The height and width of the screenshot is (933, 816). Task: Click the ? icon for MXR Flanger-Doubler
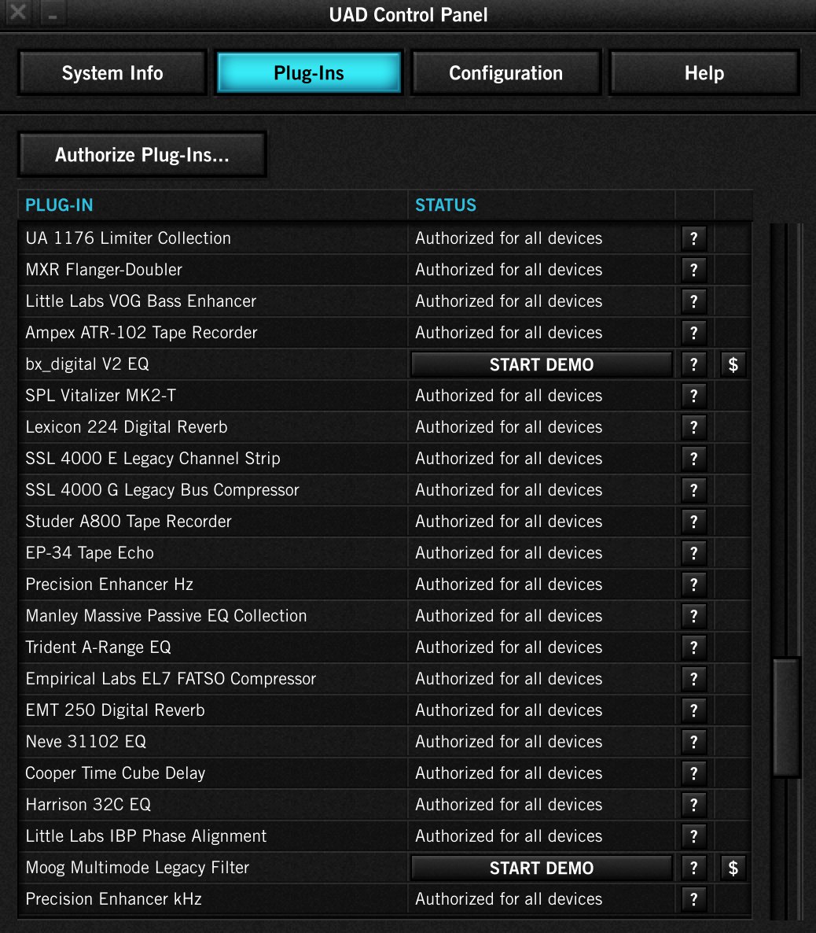pos(693,270)
